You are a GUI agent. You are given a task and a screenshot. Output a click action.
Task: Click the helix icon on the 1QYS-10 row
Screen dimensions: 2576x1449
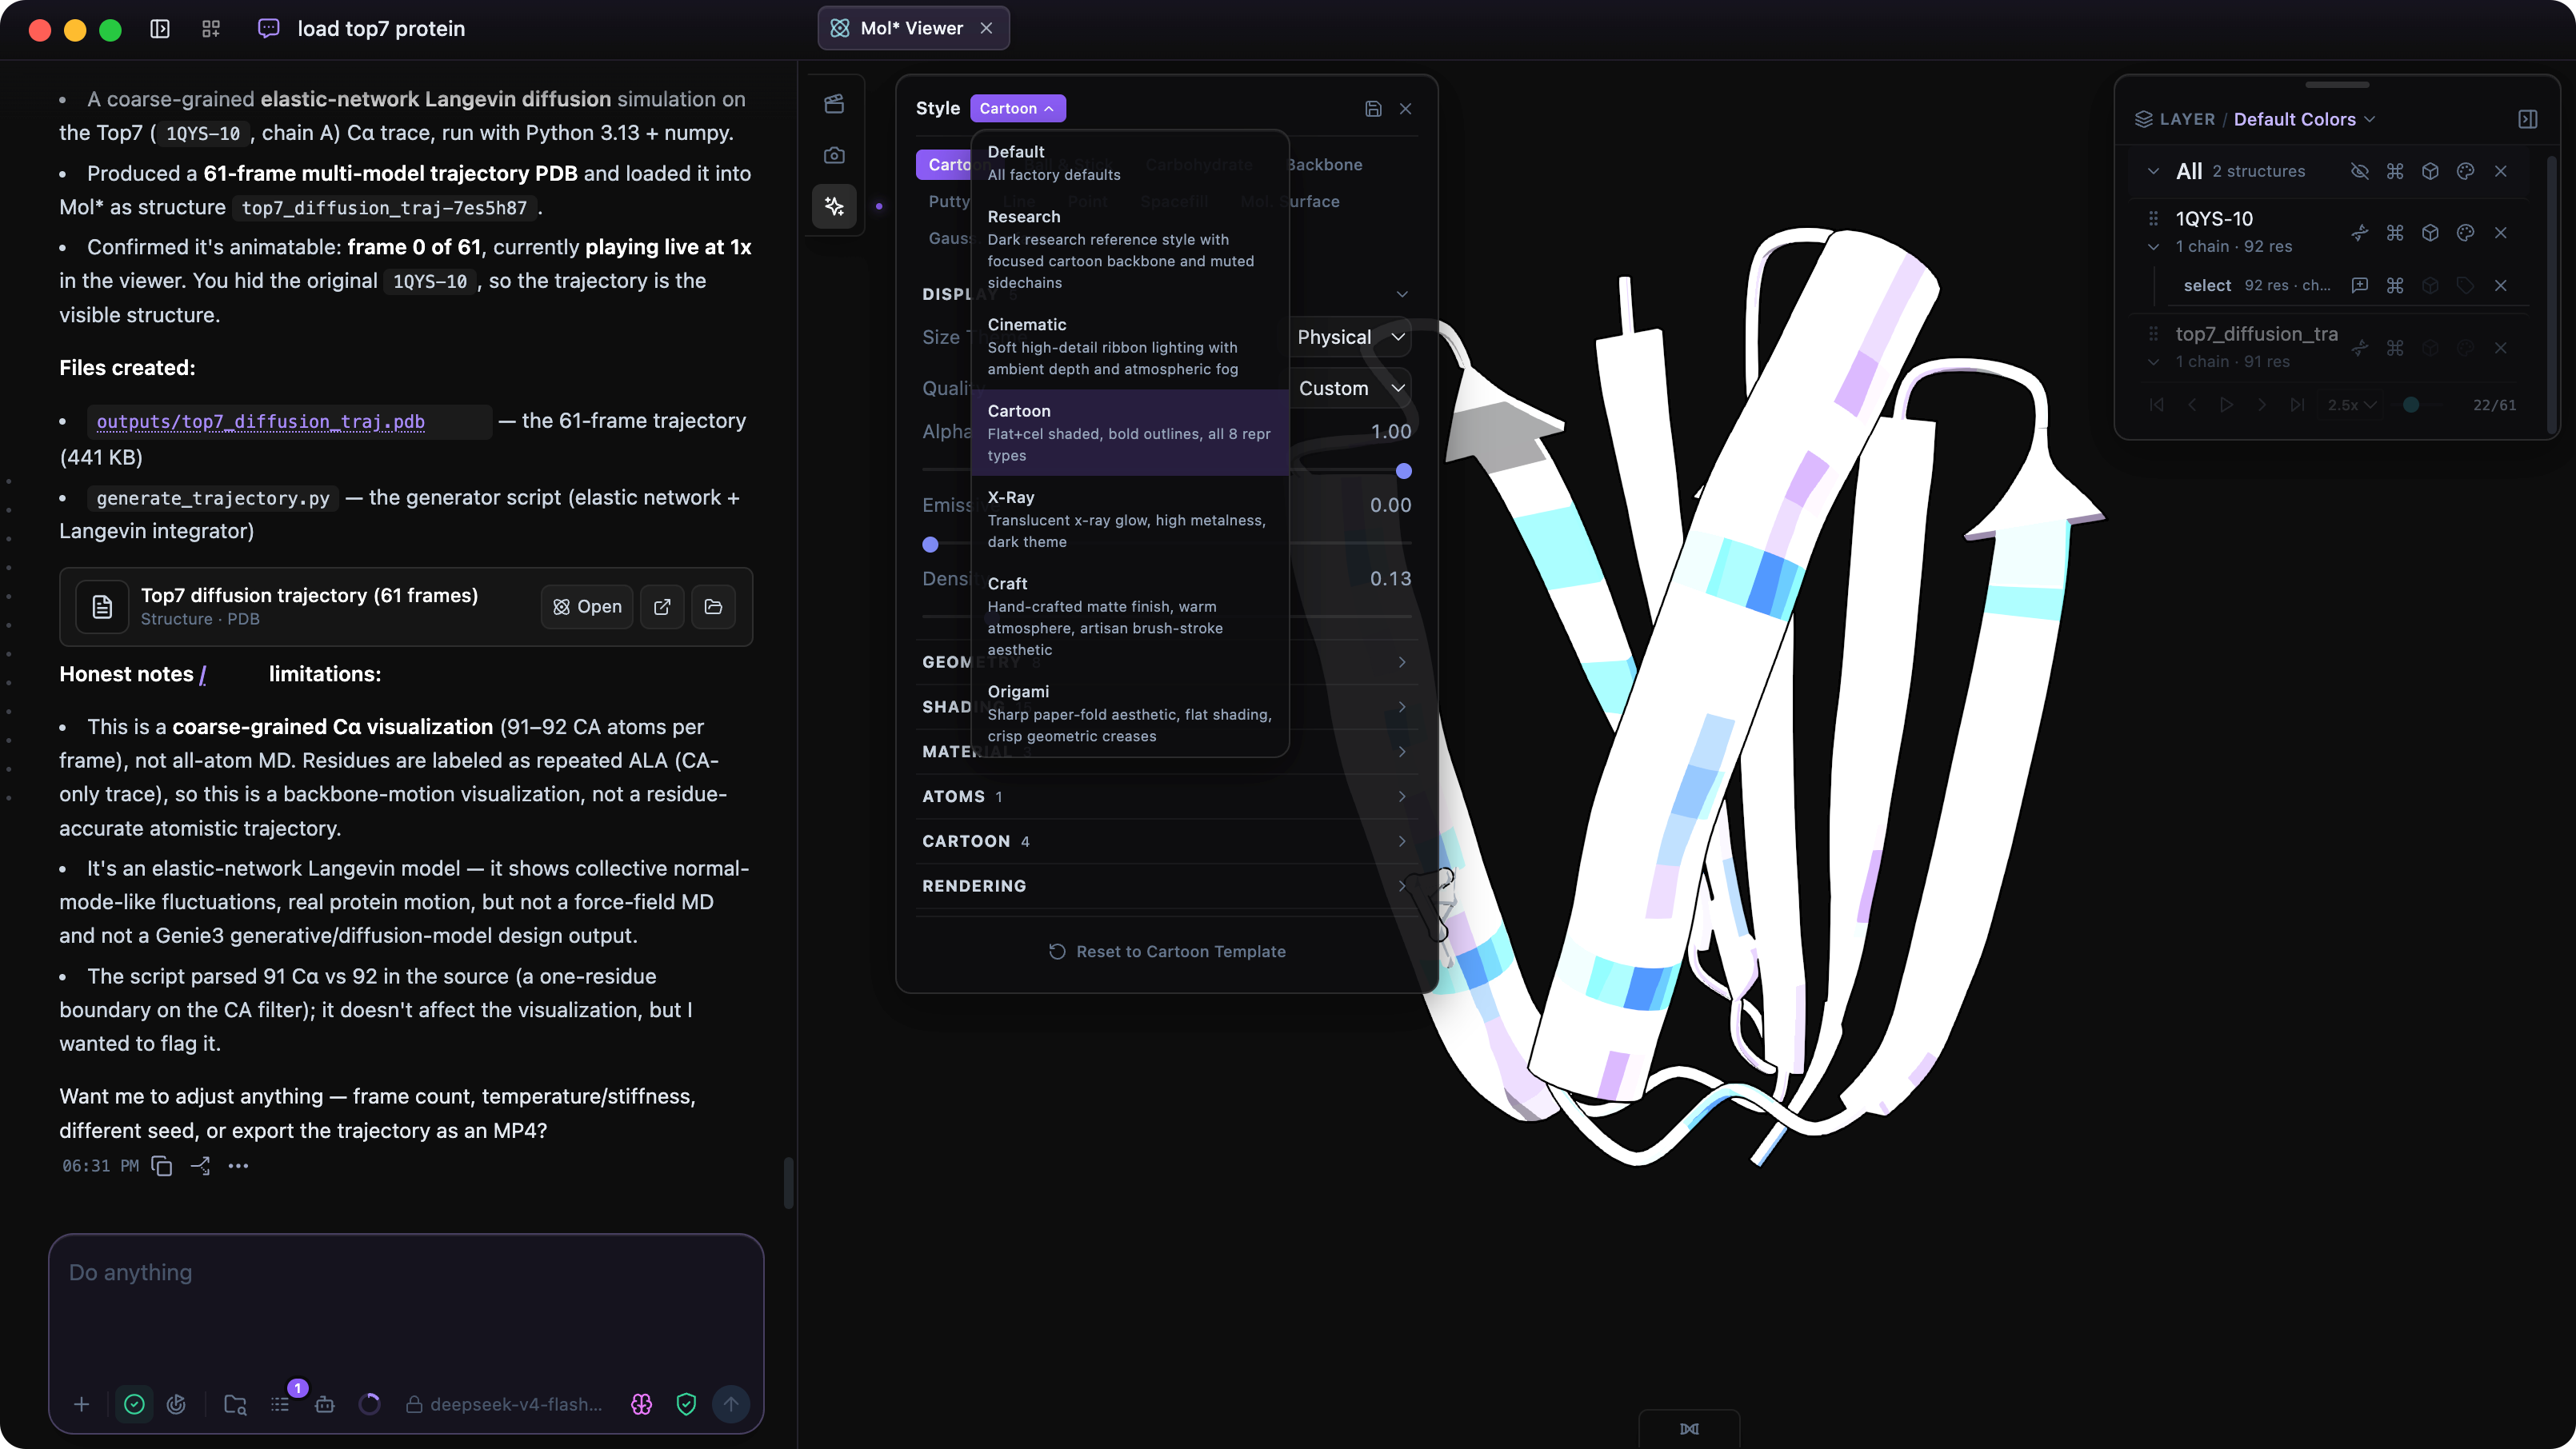click(2359, 233)
